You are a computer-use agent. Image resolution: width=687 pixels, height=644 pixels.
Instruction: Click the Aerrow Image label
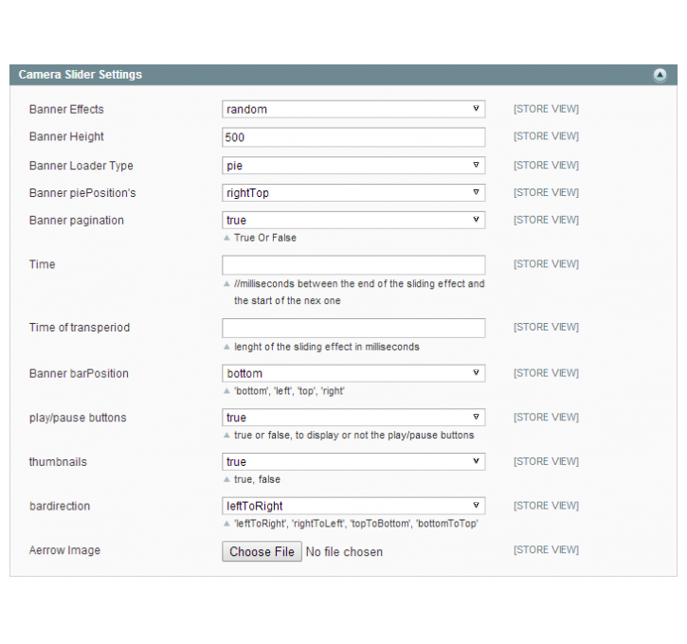click(64, 550)
